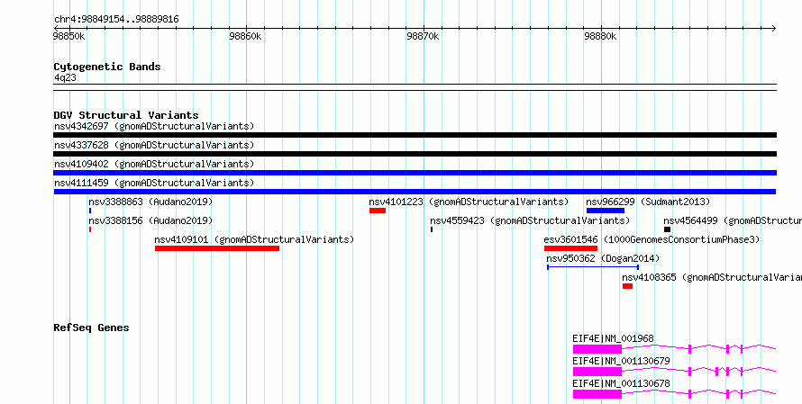This screenshot has width=802, height=404.
Task: Open the esv3601546 1000Genomes variant label
Action: coord(652,239)
